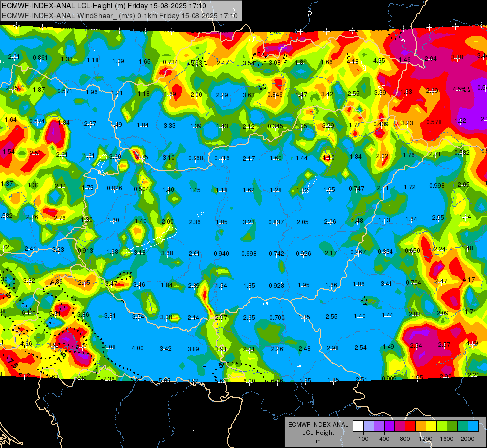Click the legend tick label 100
This screenshot has height=448, width=487.
363,439
